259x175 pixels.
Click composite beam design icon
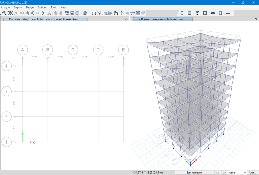197,13
